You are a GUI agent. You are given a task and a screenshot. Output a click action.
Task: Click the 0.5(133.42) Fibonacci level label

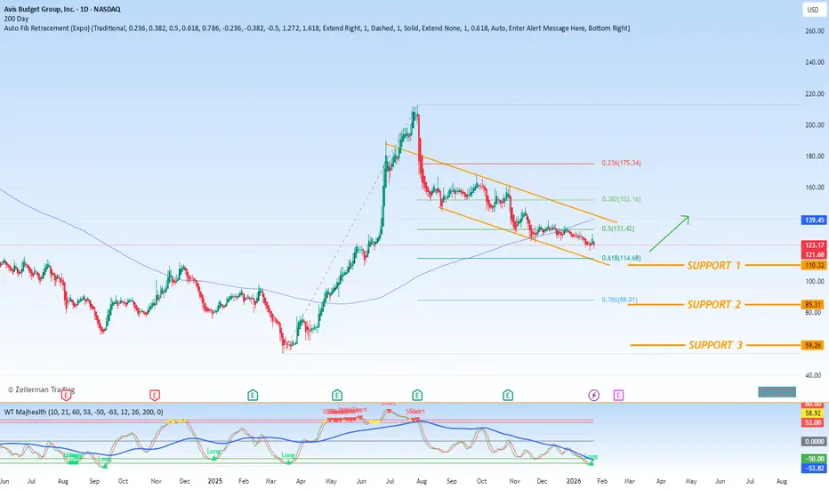[x=618, y=228]
